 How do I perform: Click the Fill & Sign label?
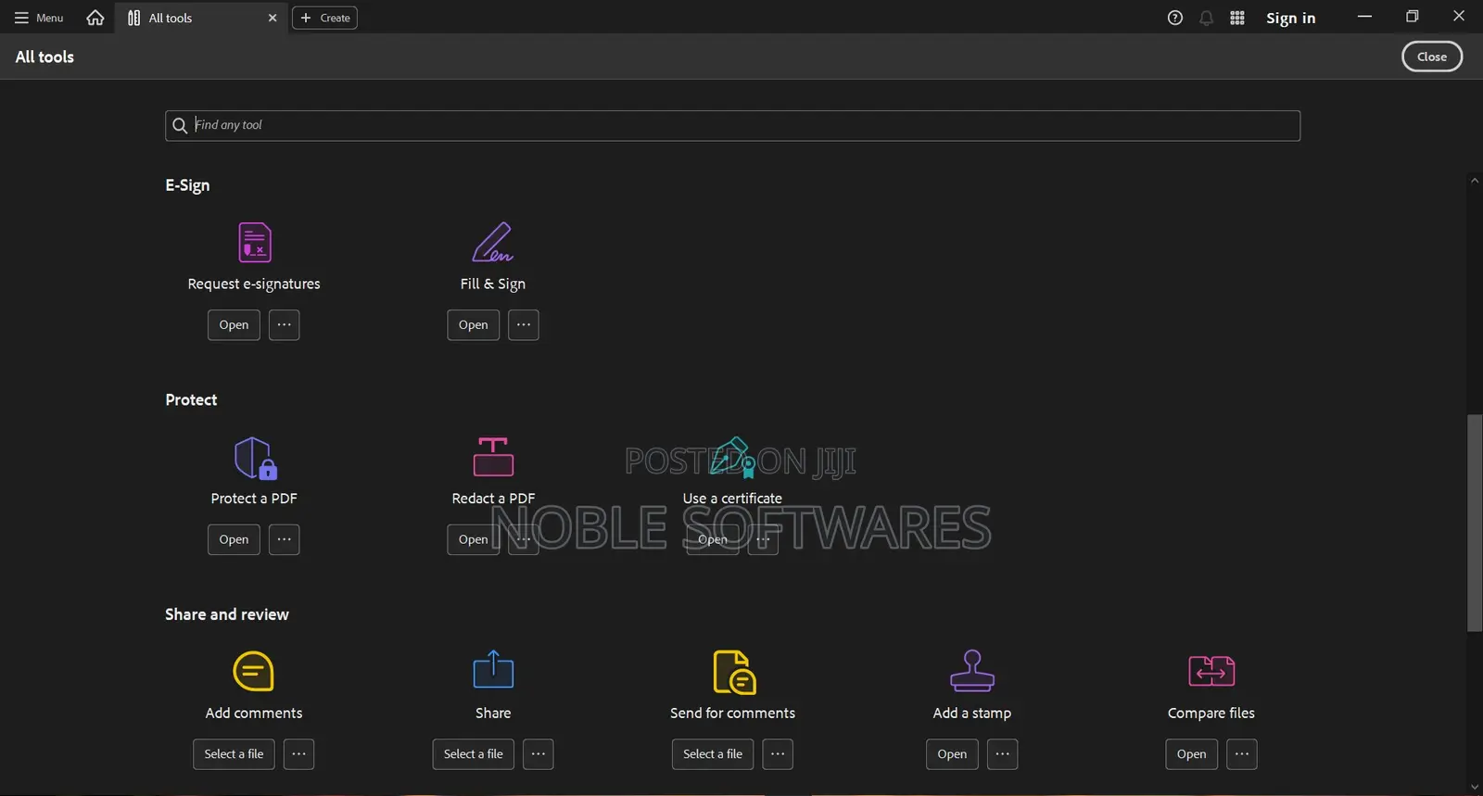493,284
